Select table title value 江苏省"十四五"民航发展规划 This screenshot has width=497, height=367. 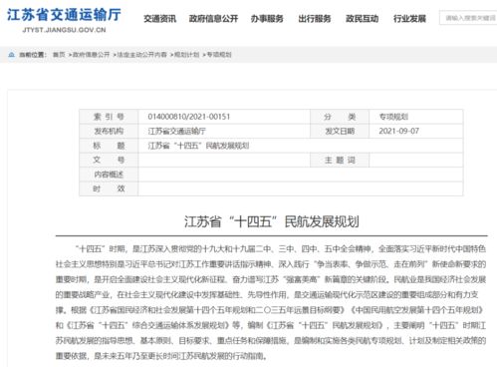[x=198, y=146]
